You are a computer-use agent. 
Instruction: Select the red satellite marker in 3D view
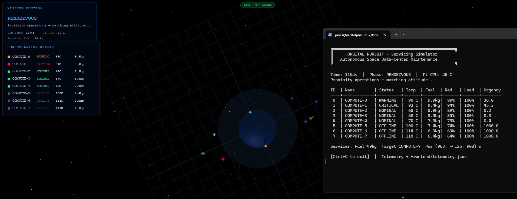click(223, 159)
